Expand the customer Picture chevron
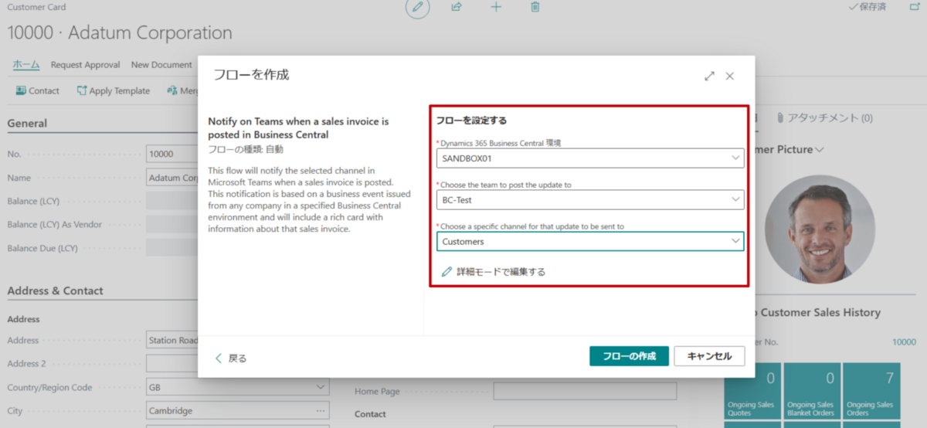Viewport: 927px width, 428px height. click(x=819, y=149)
